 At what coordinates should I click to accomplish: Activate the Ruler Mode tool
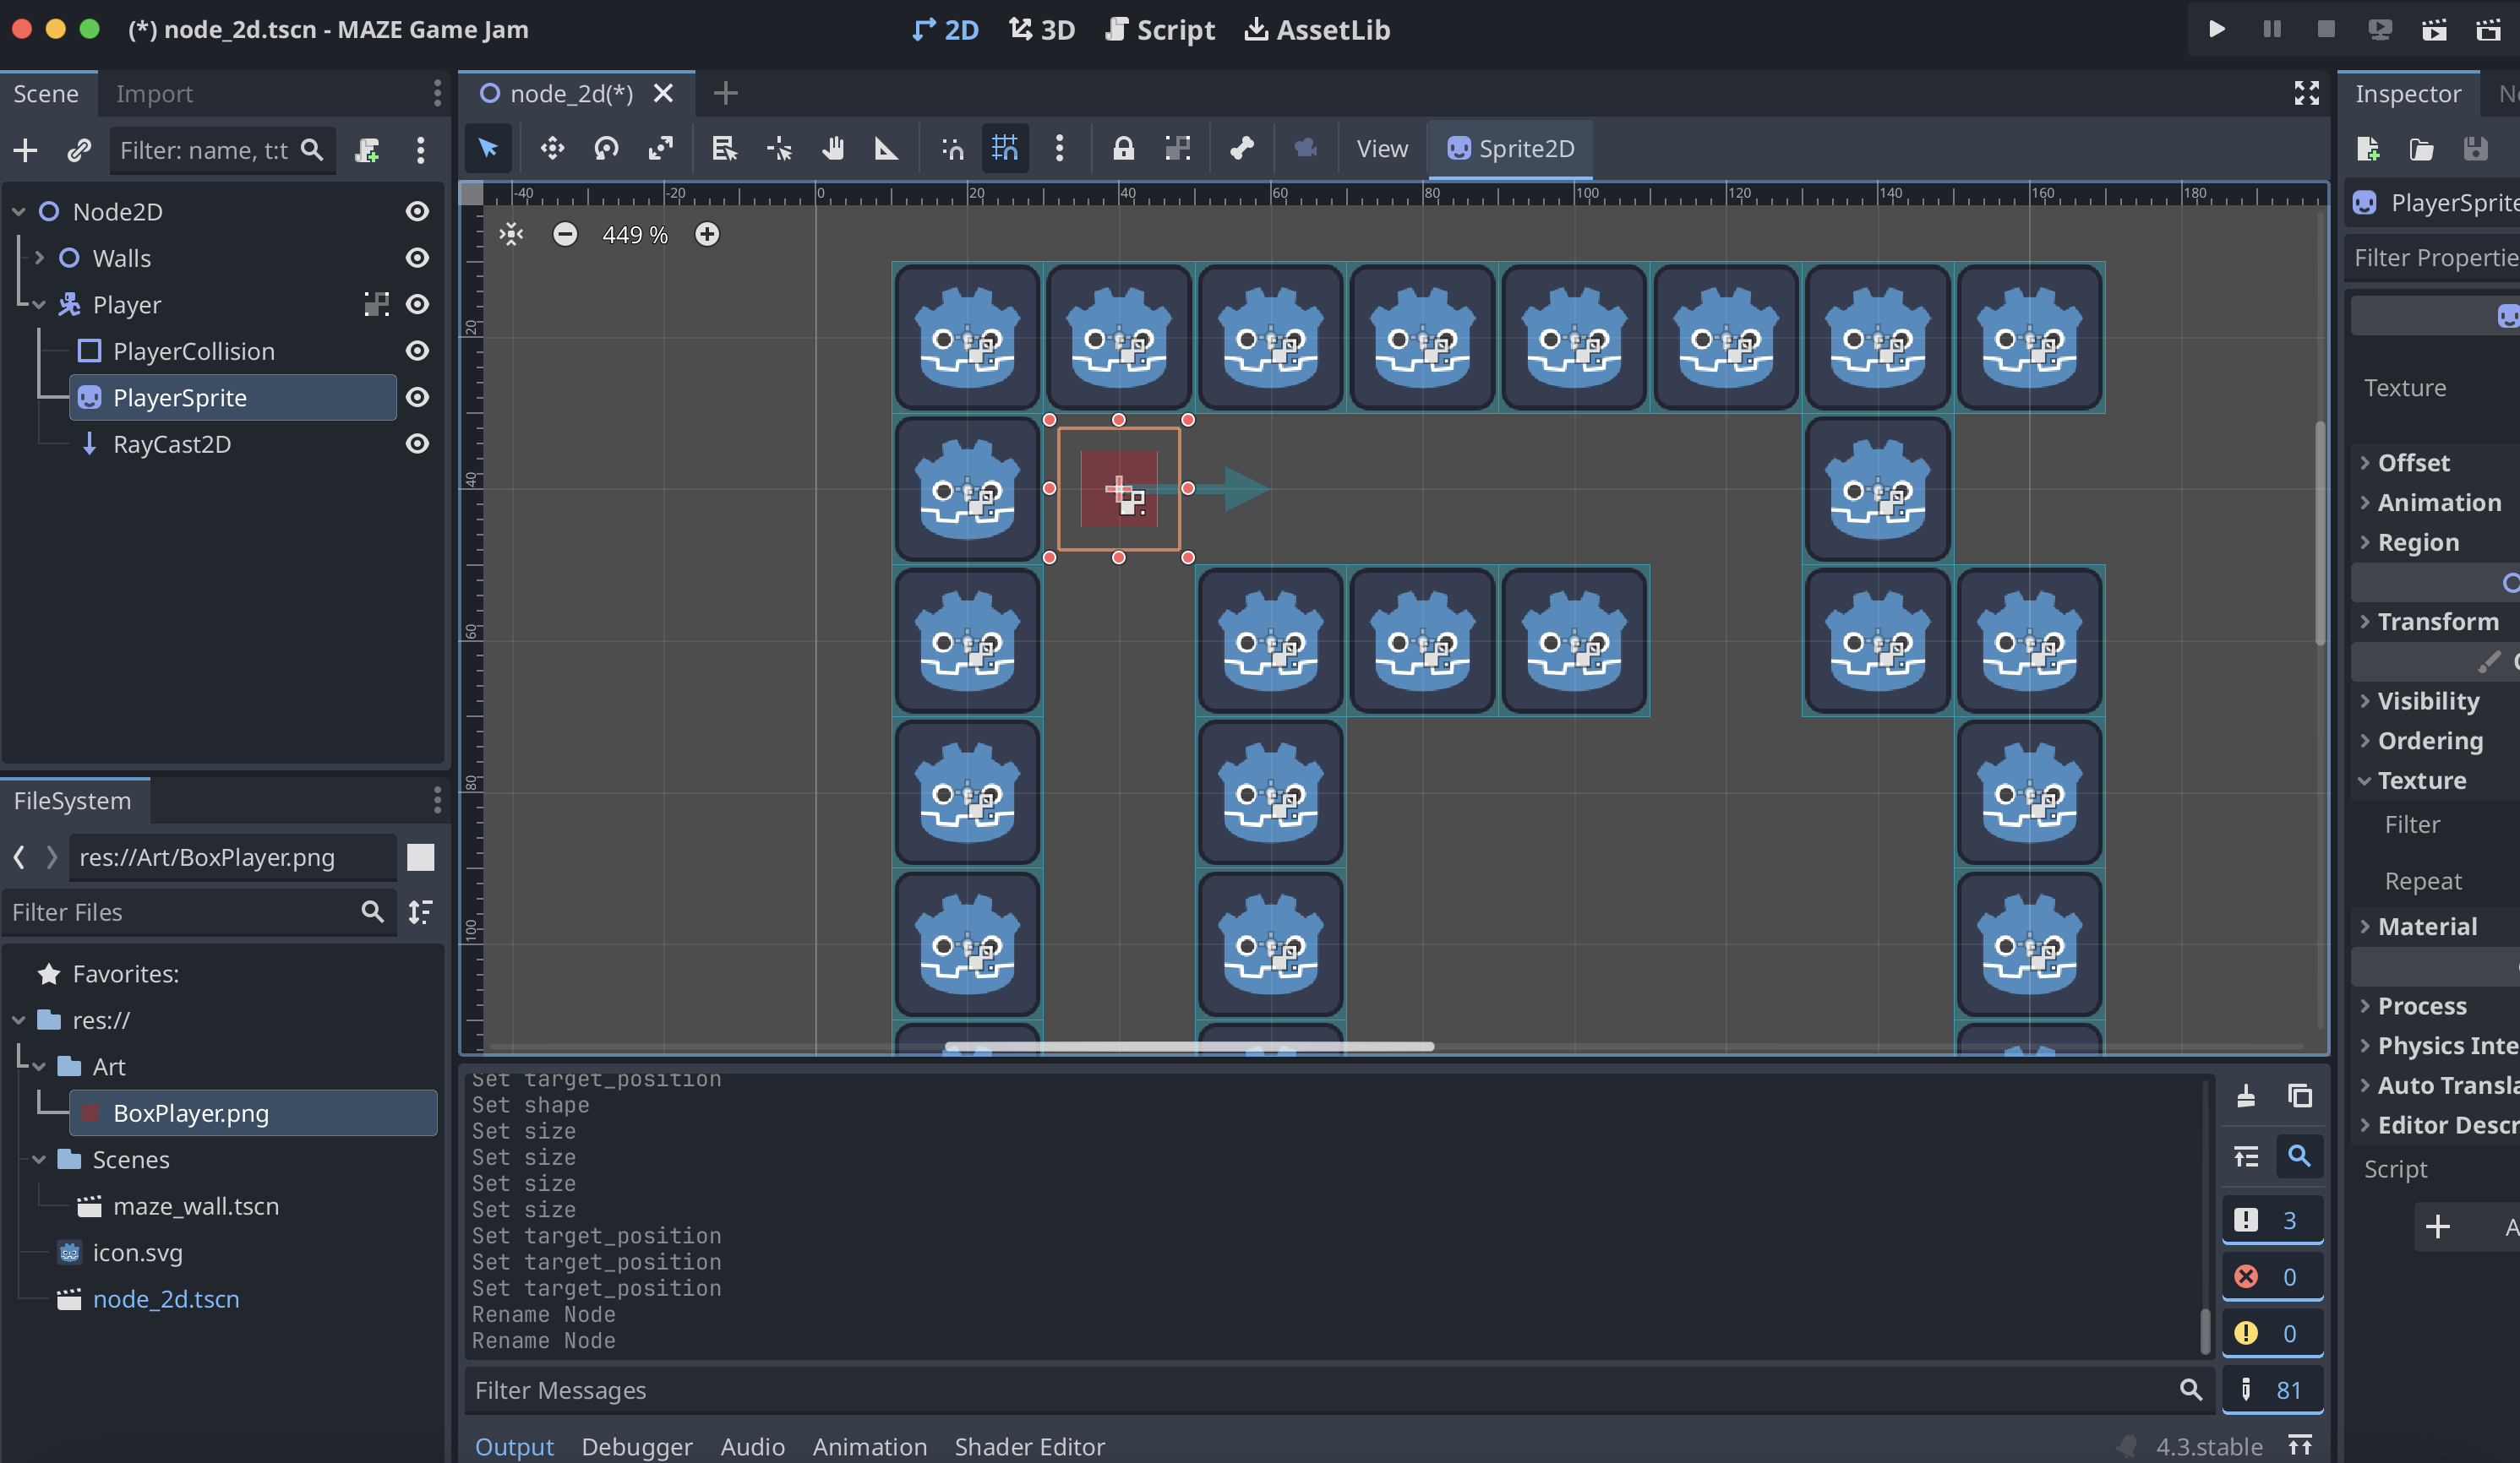point(886,149)
